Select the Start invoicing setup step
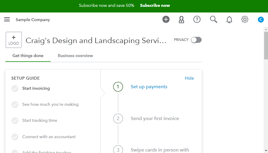 point(36,88)
